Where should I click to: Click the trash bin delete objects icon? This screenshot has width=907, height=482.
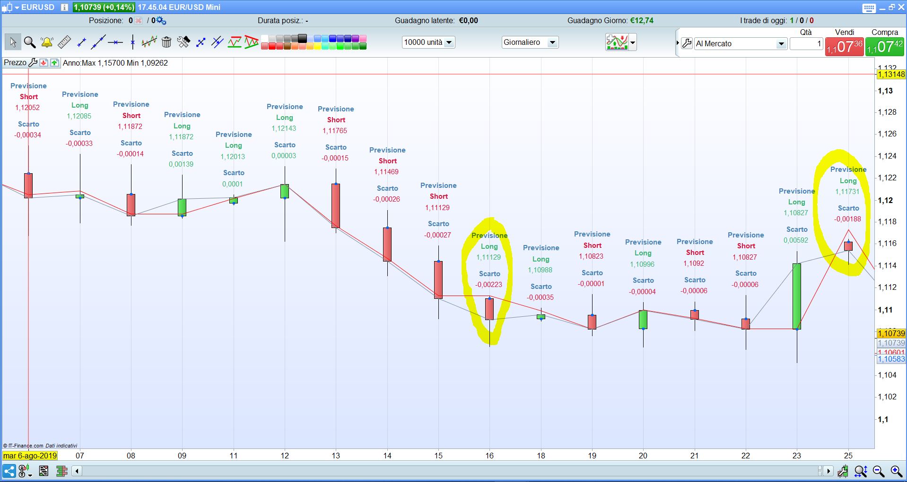click(166, 42)
